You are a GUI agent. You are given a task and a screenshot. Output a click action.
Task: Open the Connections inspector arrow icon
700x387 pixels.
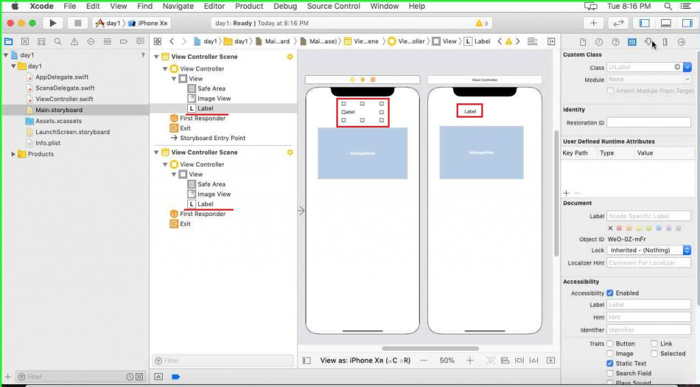pos(682,42)
